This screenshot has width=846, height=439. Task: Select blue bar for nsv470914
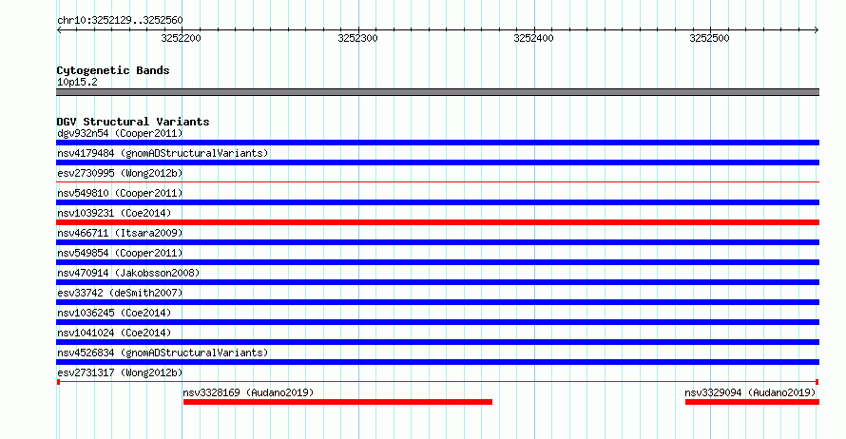click(437, 282)
